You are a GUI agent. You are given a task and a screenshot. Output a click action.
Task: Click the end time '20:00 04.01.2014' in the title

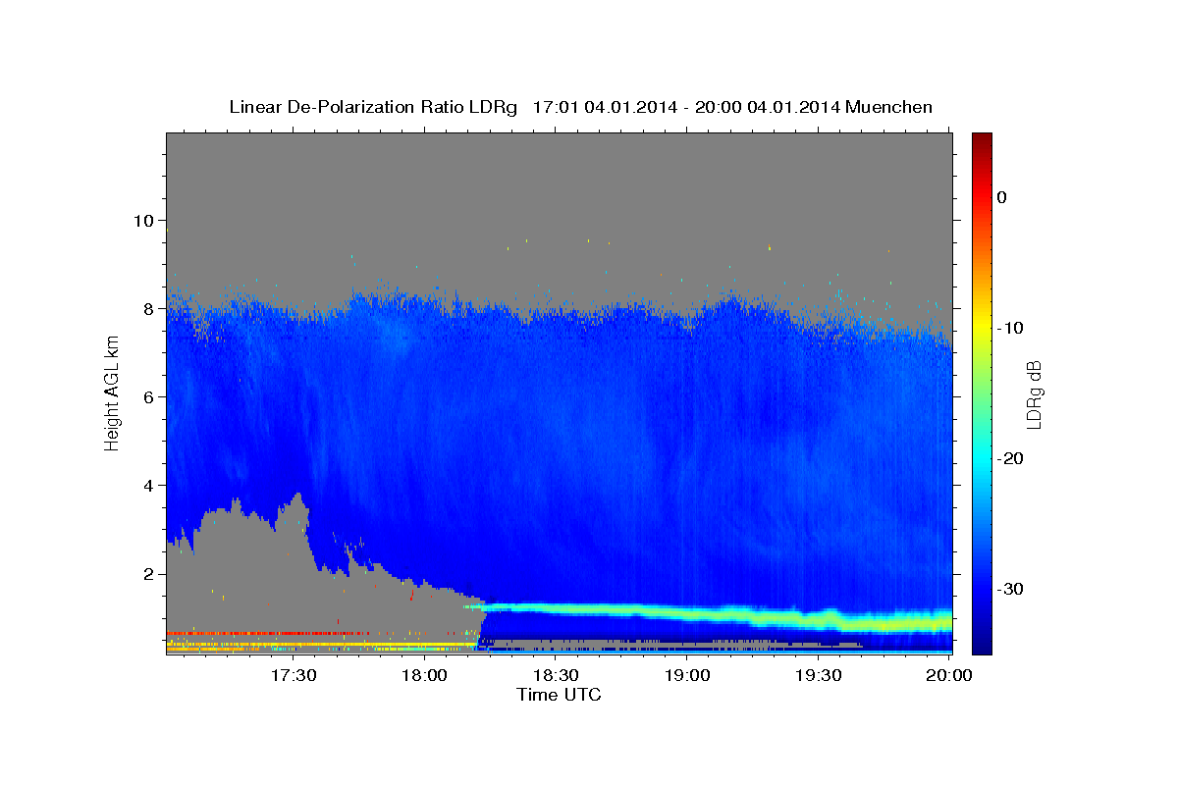(x=768, y=107)
